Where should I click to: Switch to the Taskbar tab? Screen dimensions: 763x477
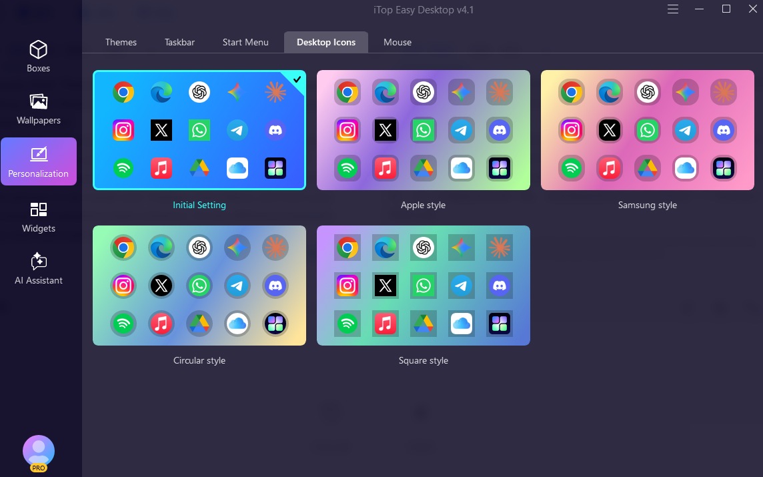click(x=179, y=42)
